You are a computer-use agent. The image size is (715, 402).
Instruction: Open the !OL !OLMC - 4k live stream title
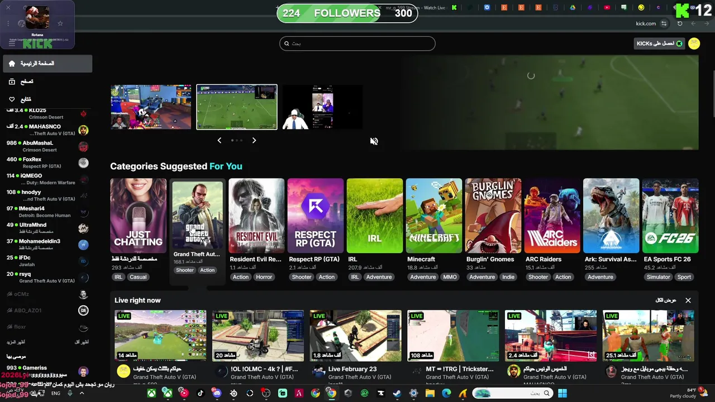(x=264, y=369)
